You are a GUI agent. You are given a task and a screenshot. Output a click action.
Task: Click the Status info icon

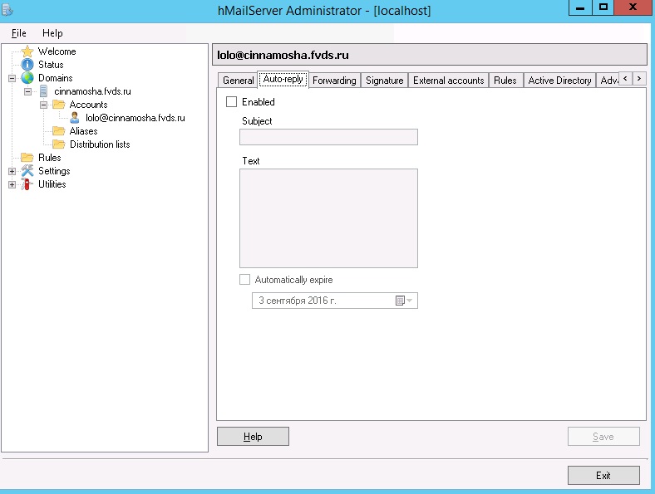tap(27, 65)
